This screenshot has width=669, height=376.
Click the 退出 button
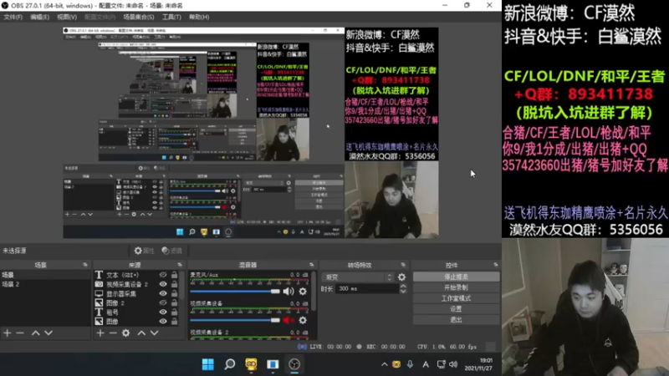pyautogui.click(x=456, y=320)
